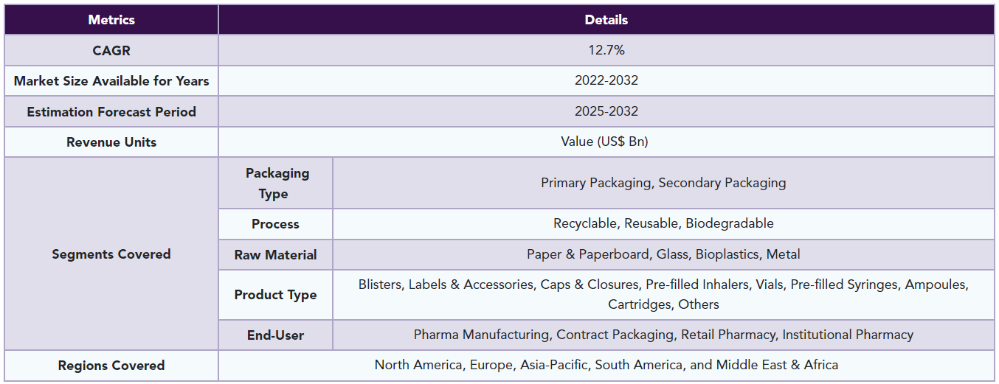This screenshot has width=999, height=384.
Task: Click Recyclable, Reusable, Biodegradable text
Action: pos(663,223)
